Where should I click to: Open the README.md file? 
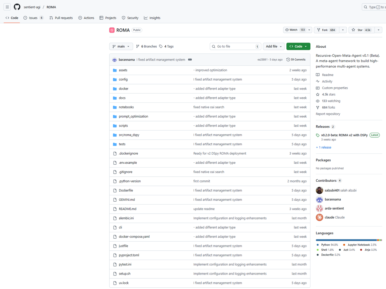click(127, 209)
